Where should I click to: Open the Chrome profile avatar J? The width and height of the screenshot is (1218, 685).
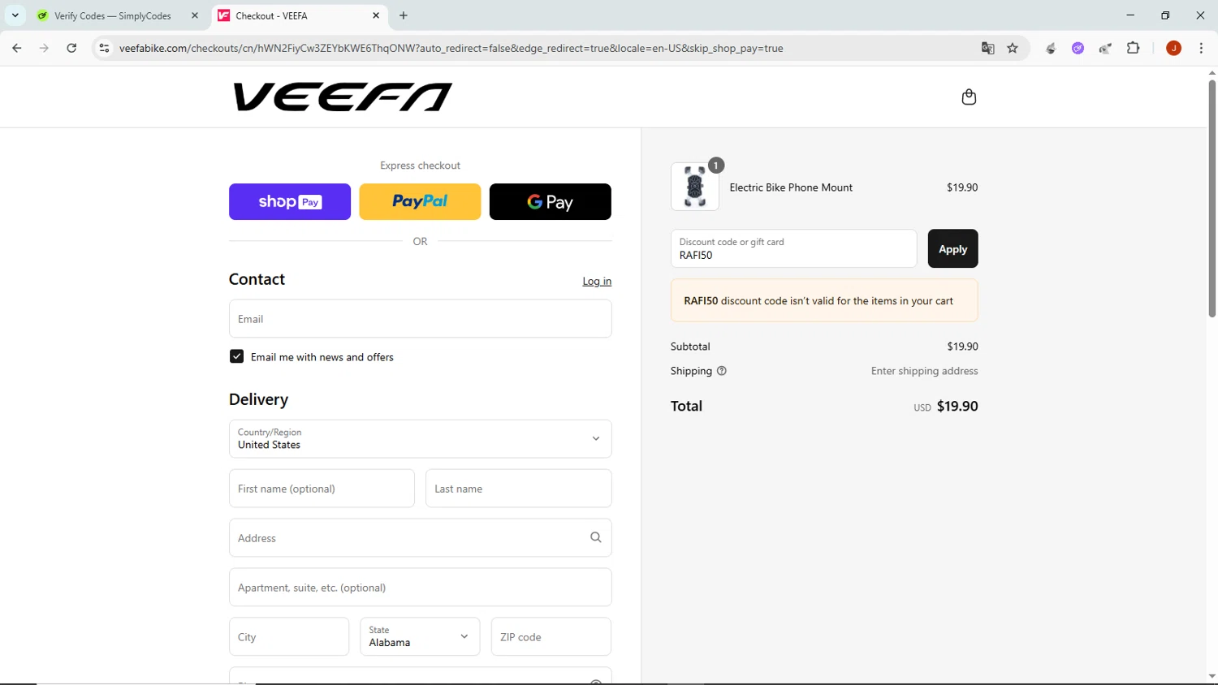1173,48
